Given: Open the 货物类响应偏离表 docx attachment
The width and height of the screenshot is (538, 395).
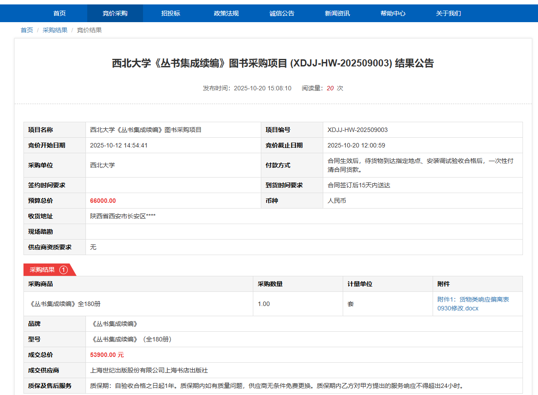Looking at the screenshot, I should 473,304.
